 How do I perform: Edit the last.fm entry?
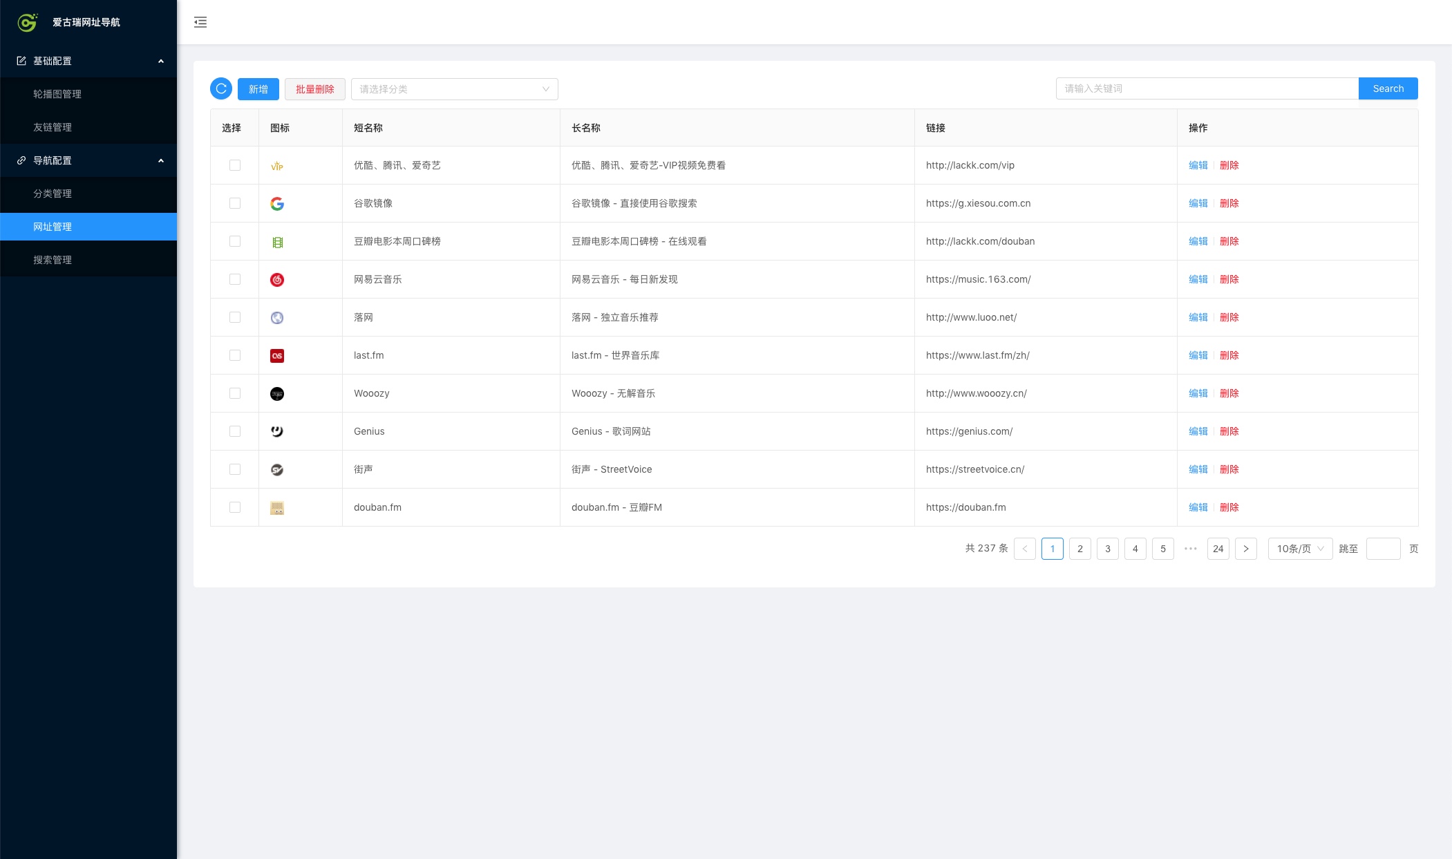pos(1198,355)
